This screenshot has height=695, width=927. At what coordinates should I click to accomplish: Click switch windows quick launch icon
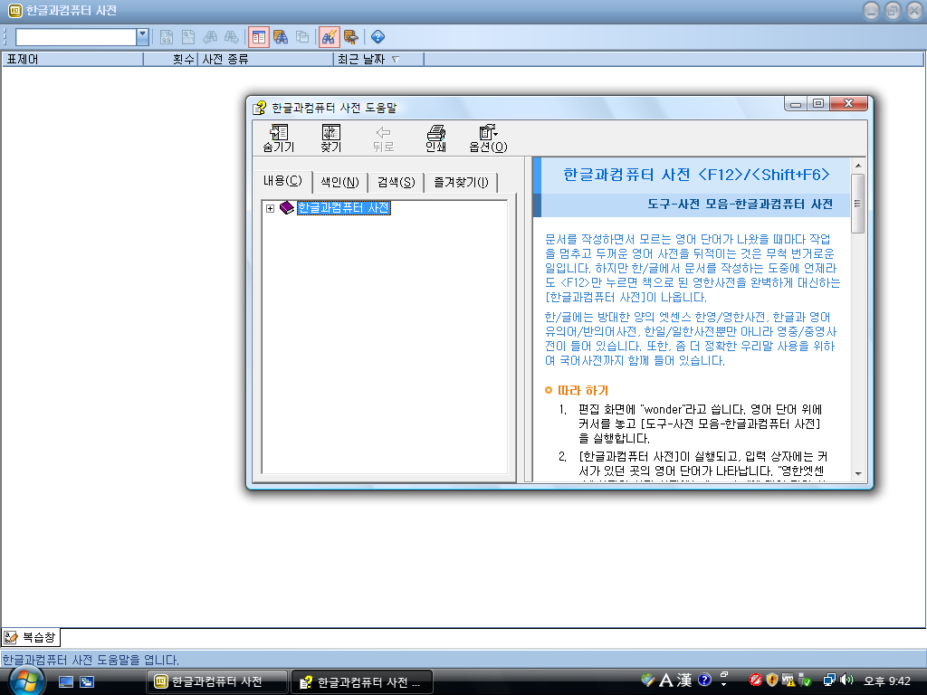click(x=87, y=682)
